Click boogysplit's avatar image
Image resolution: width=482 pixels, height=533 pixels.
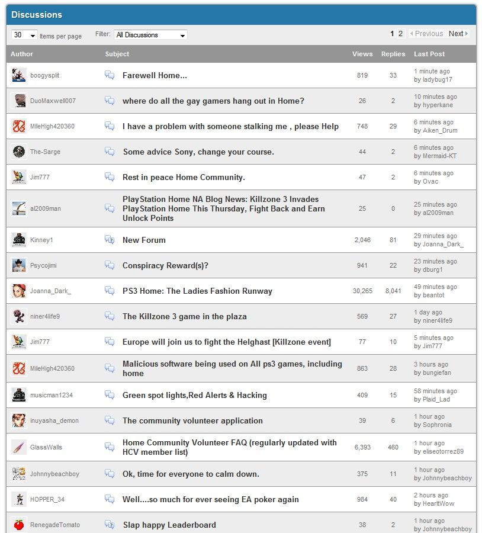[x=19, y=75]
